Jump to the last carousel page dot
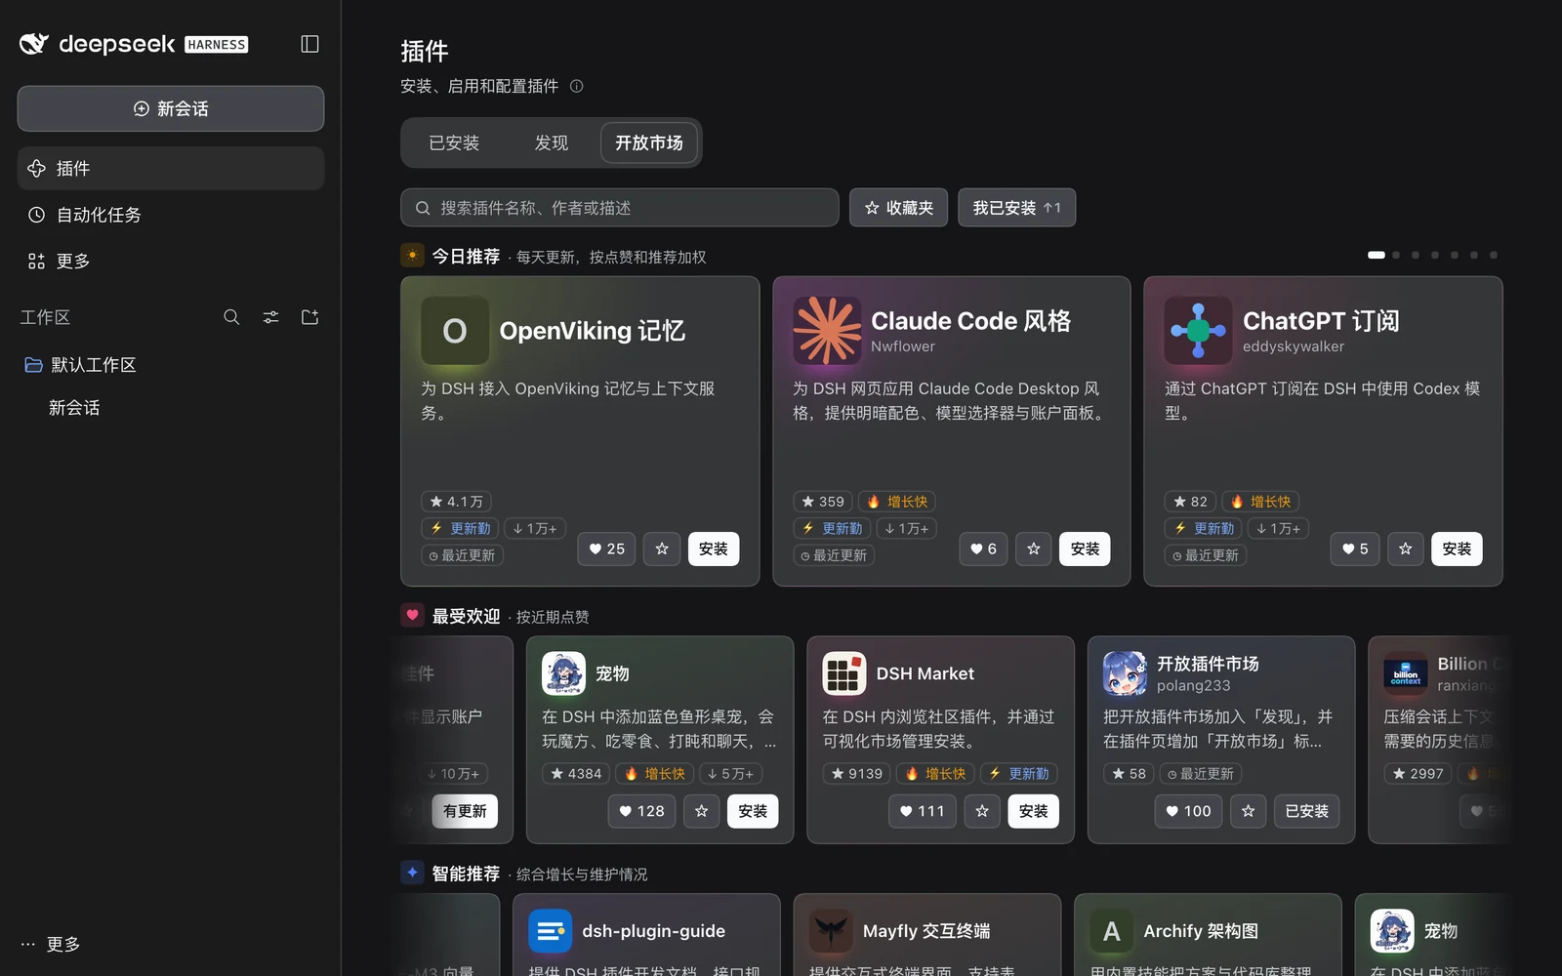 coord(1494,255)
